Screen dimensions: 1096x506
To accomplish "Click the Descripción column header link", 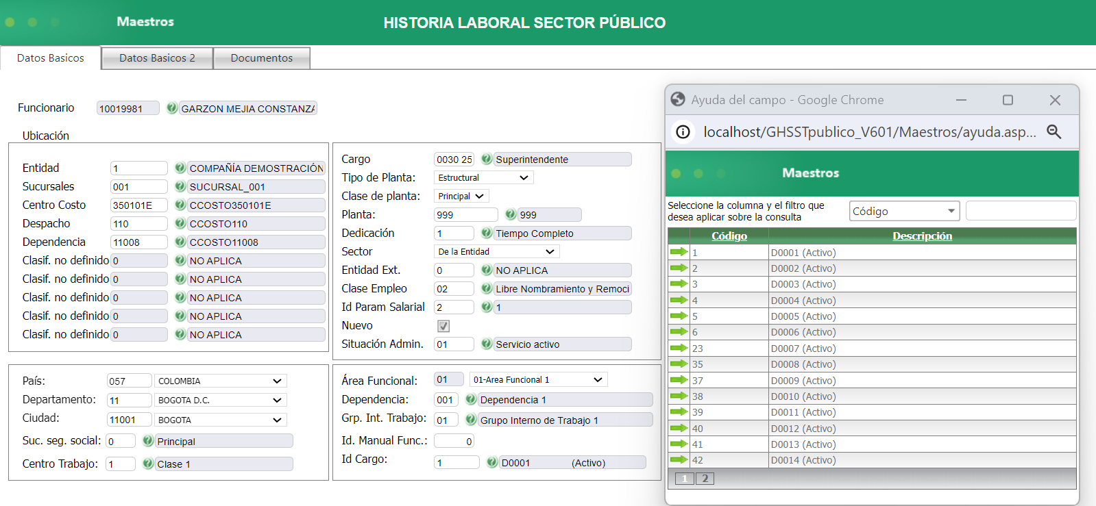I will click(x=922, y=236).
